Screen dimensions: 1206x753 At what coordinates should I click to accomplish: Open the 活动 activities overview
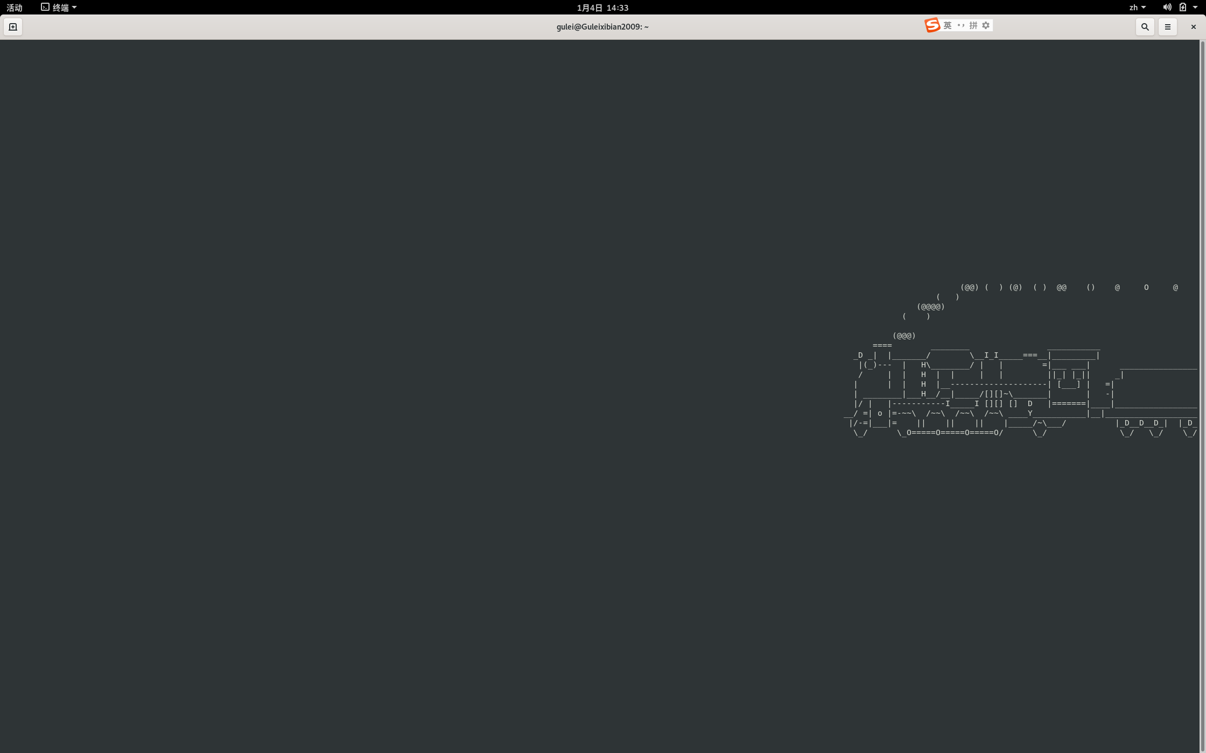(x=15, y=8)
